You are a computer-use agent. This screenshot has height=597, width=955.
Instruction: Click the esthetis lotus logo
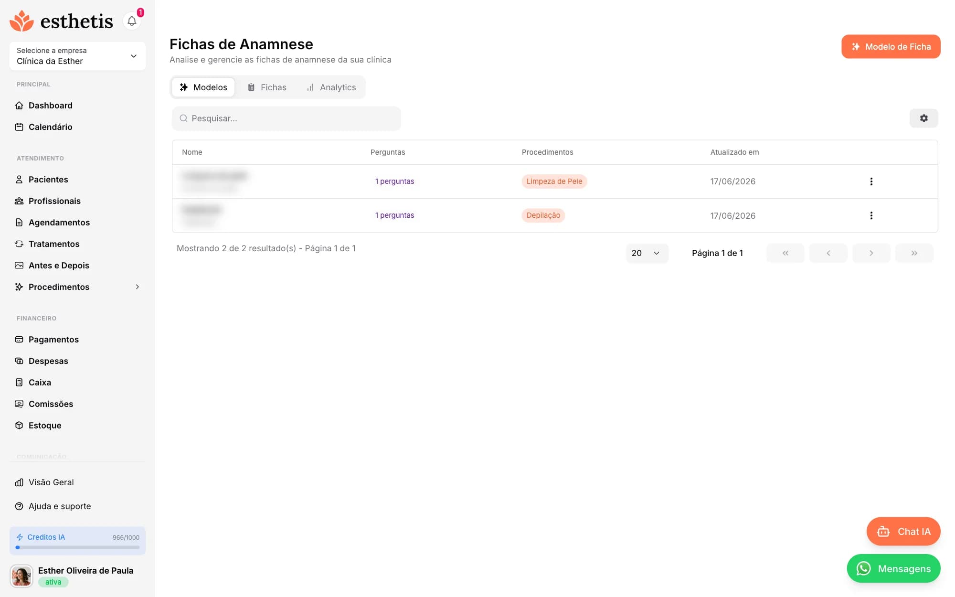coord(21,21)
